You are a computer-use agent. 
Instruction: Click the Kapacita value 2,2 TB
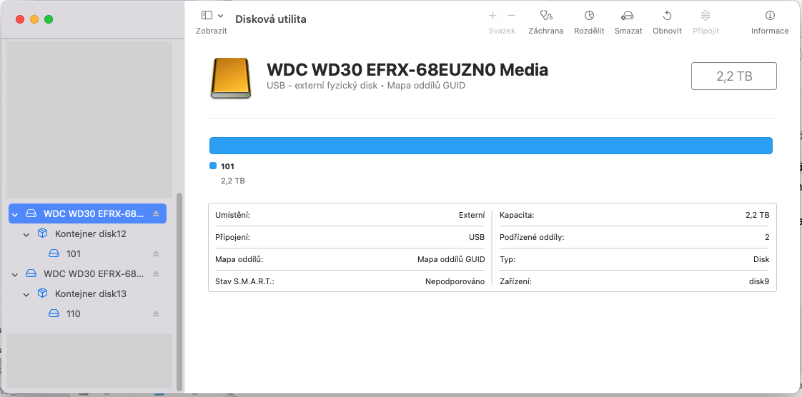tap(758, 215)
